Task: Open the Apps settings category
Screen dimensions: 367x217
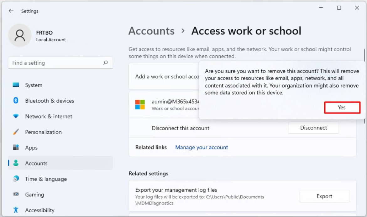Action: coord(60,148)
